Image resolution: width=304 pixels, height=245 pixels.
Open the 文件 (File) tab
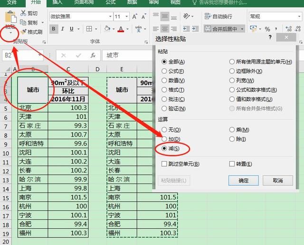[11, 2]
